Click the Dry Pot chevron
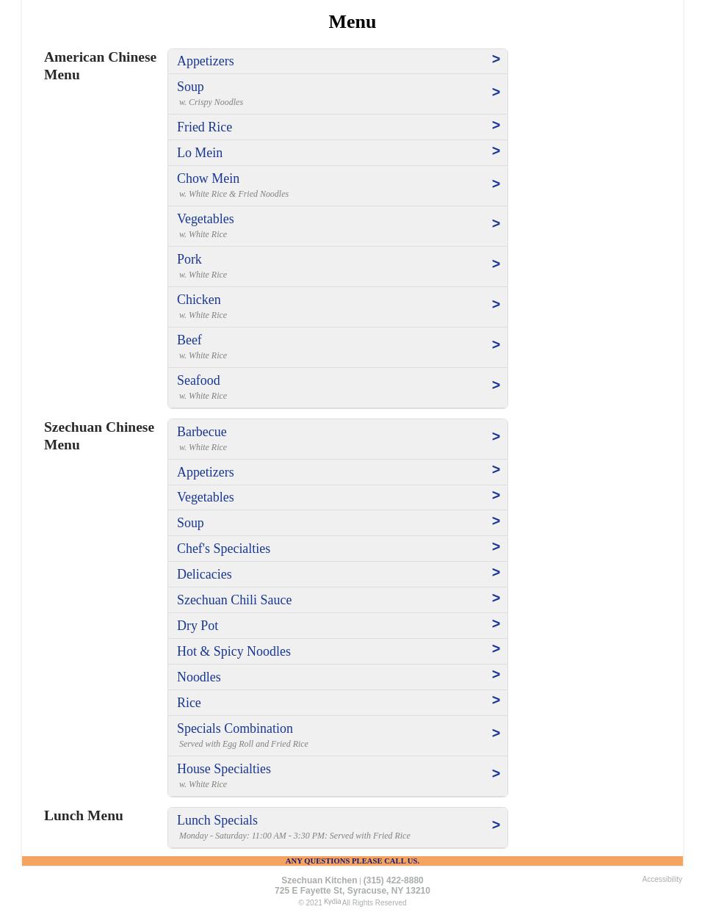Viewport: 705px width, 923px height. pos(496,624)
